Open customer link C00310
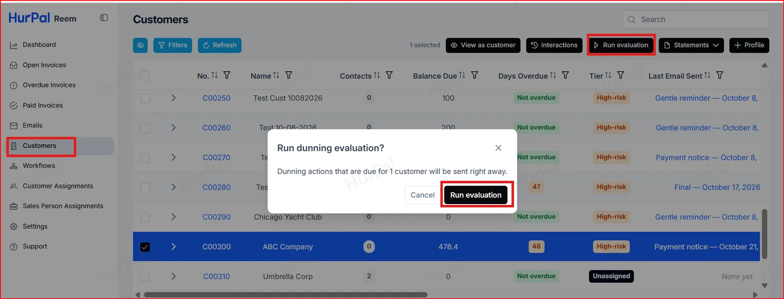Viewport: 784px width, 299px height. 217,276
